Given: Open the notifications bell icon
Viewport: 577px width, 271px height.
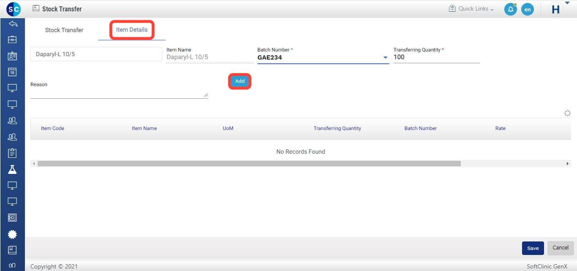Looking at the screenshot, I should pyautogui.click(x=510, y=9).
